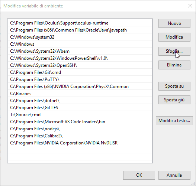
Task: Select the plain C:\Windows entry
Action: coord(80,44)
